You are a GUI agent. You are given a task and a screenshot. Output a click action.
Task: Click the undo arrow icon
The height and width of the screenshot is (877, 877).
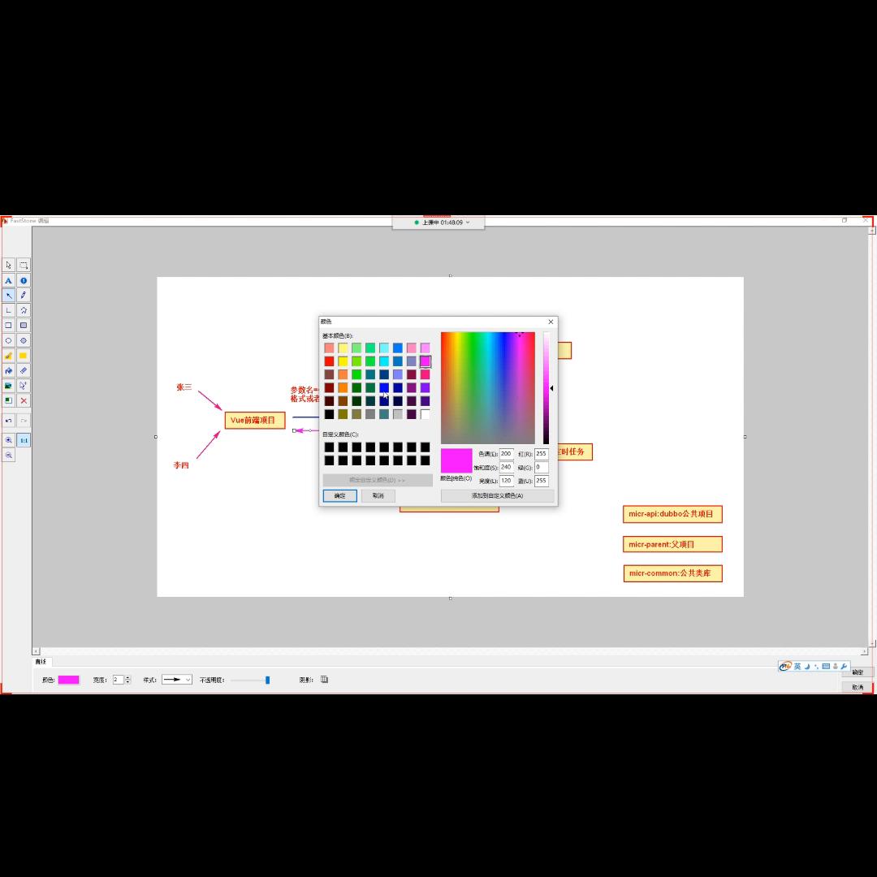8,421
